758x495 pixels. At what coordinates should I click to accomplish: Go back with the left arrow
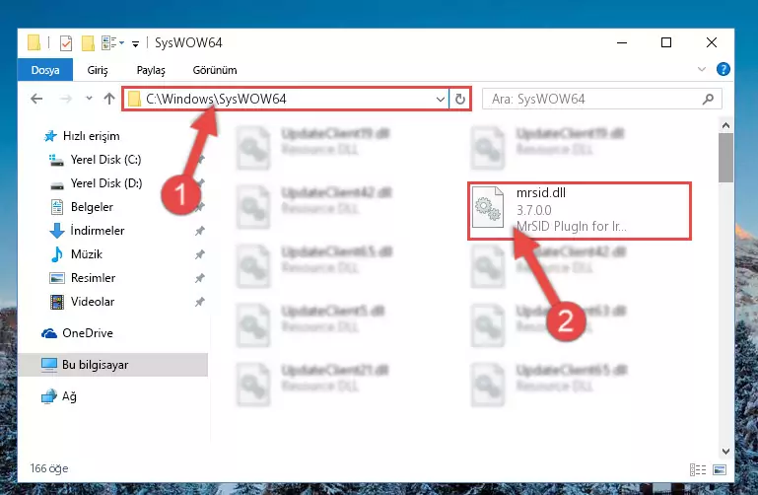(36, 99)
